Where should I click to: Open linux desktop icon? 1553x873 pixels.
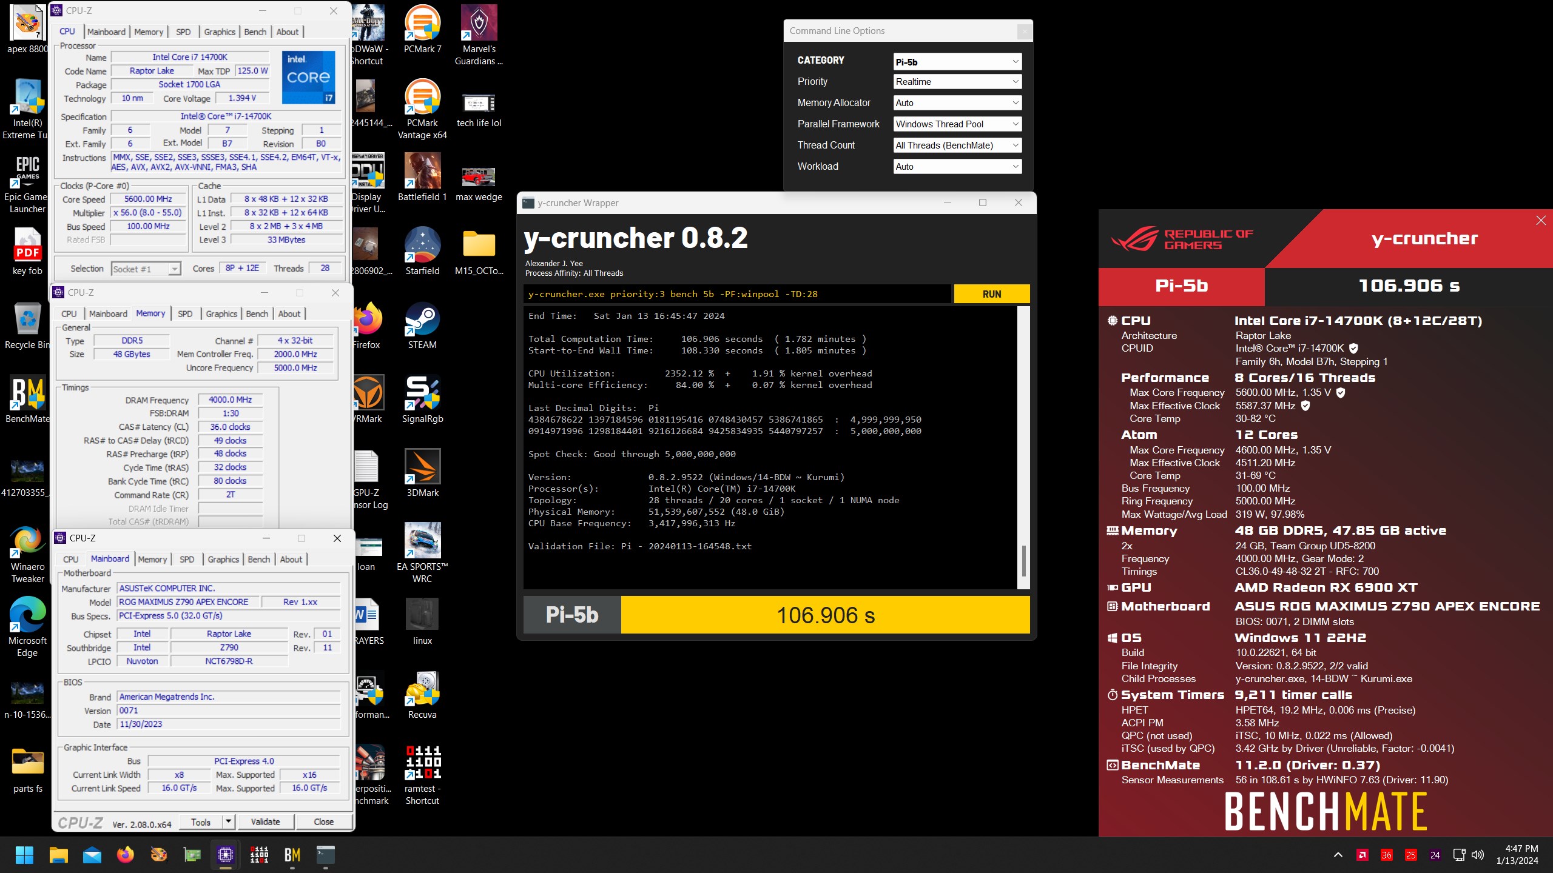click(422, 621)
